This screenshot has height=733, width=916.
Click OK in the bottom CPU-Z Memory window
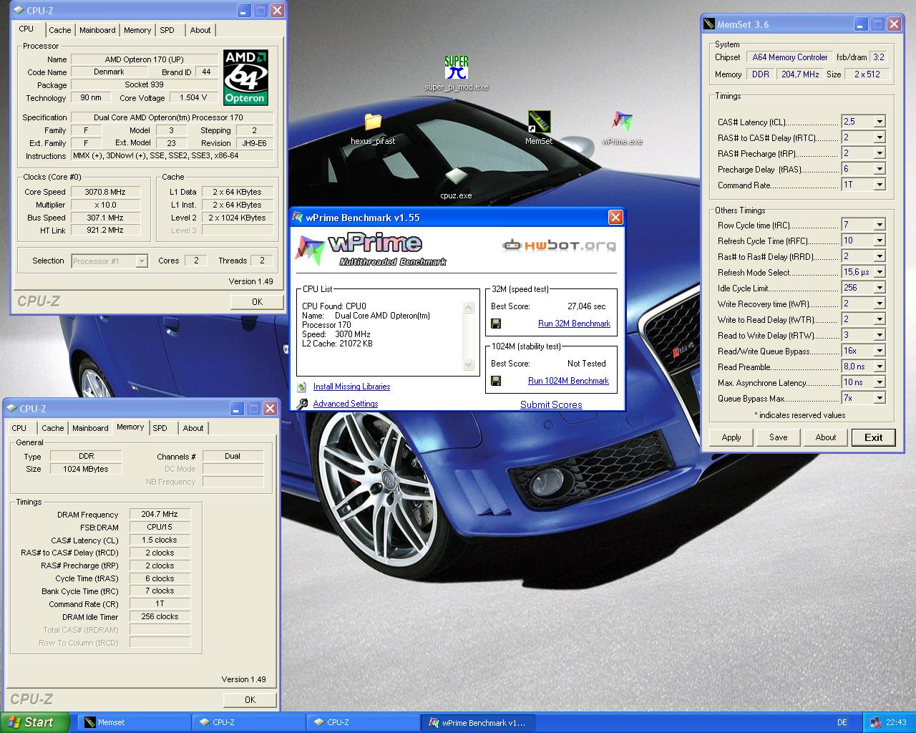click(x=250, y=700)
